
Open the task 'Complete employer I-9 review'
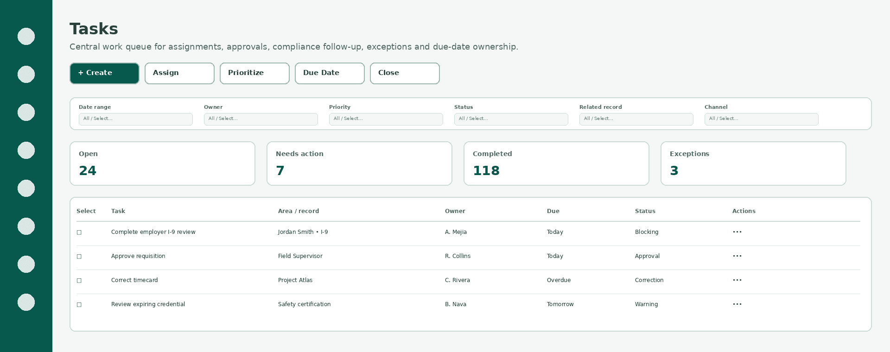tap(153, 232)
